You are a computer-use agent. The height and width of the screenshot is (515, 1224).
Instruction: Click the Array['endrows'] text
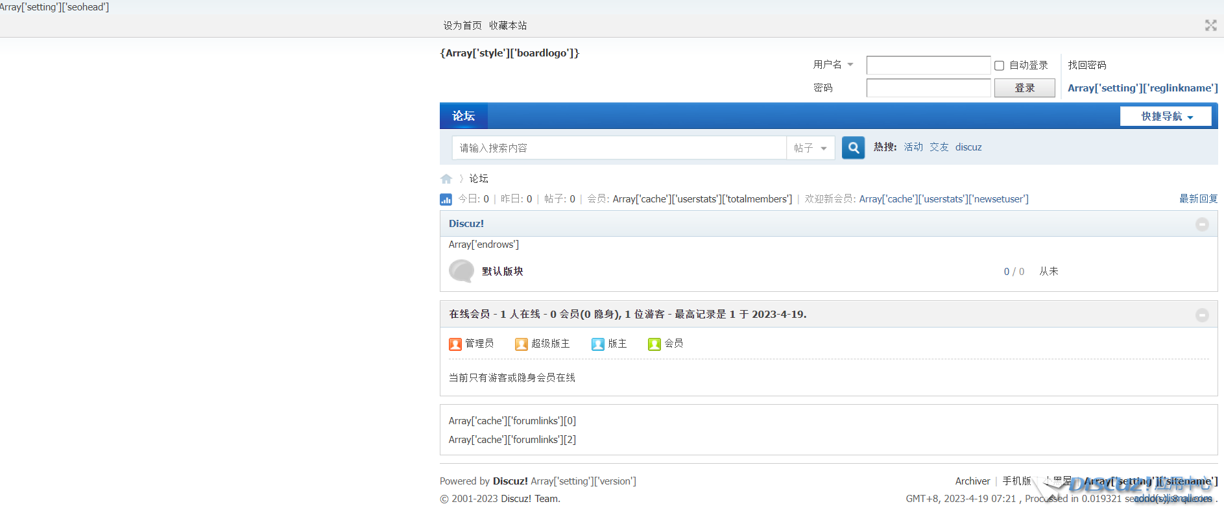point(484,245)
